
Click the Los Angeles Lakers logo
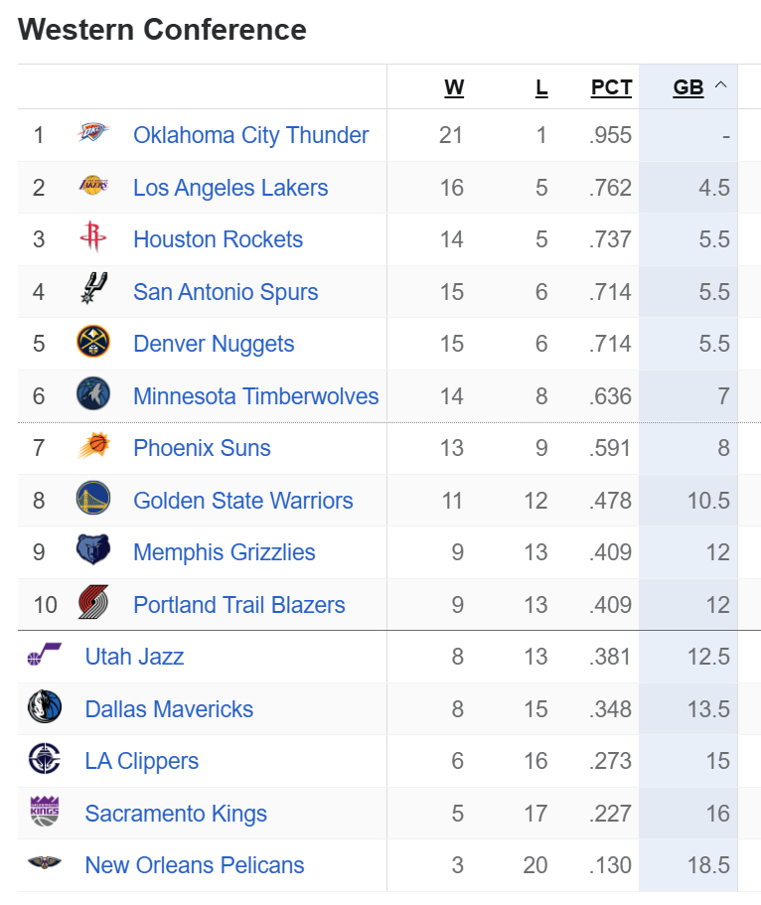pos(93,187)
